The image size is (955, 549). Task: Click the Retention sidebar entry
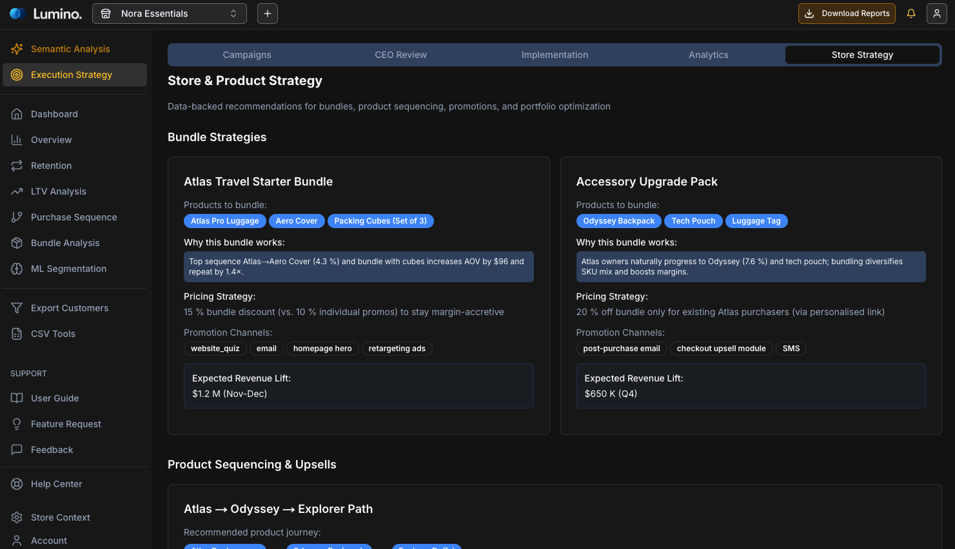pos(51,166)
